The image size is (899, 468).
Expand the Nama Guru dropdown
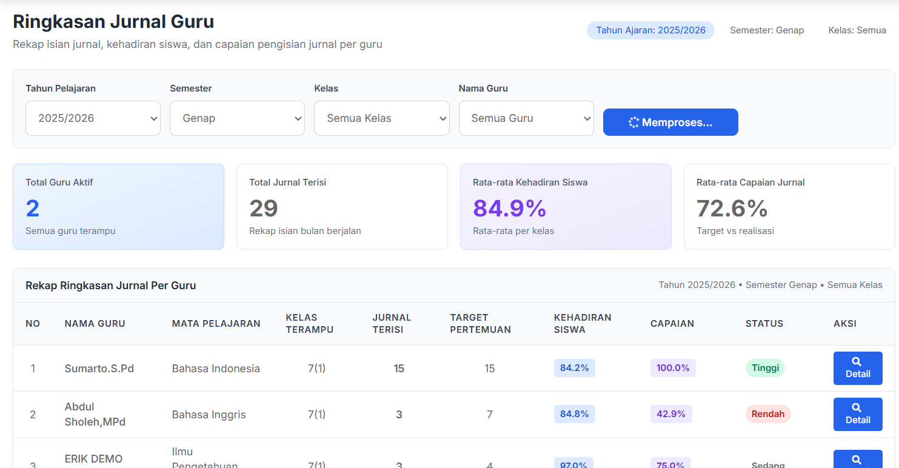pyautogui.click(x=526, y=118)
